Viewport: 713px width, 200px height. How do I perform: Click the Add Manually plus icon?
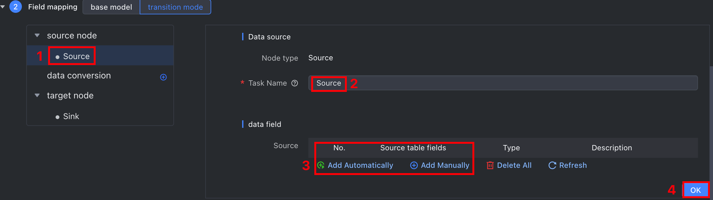click(414, 165)
